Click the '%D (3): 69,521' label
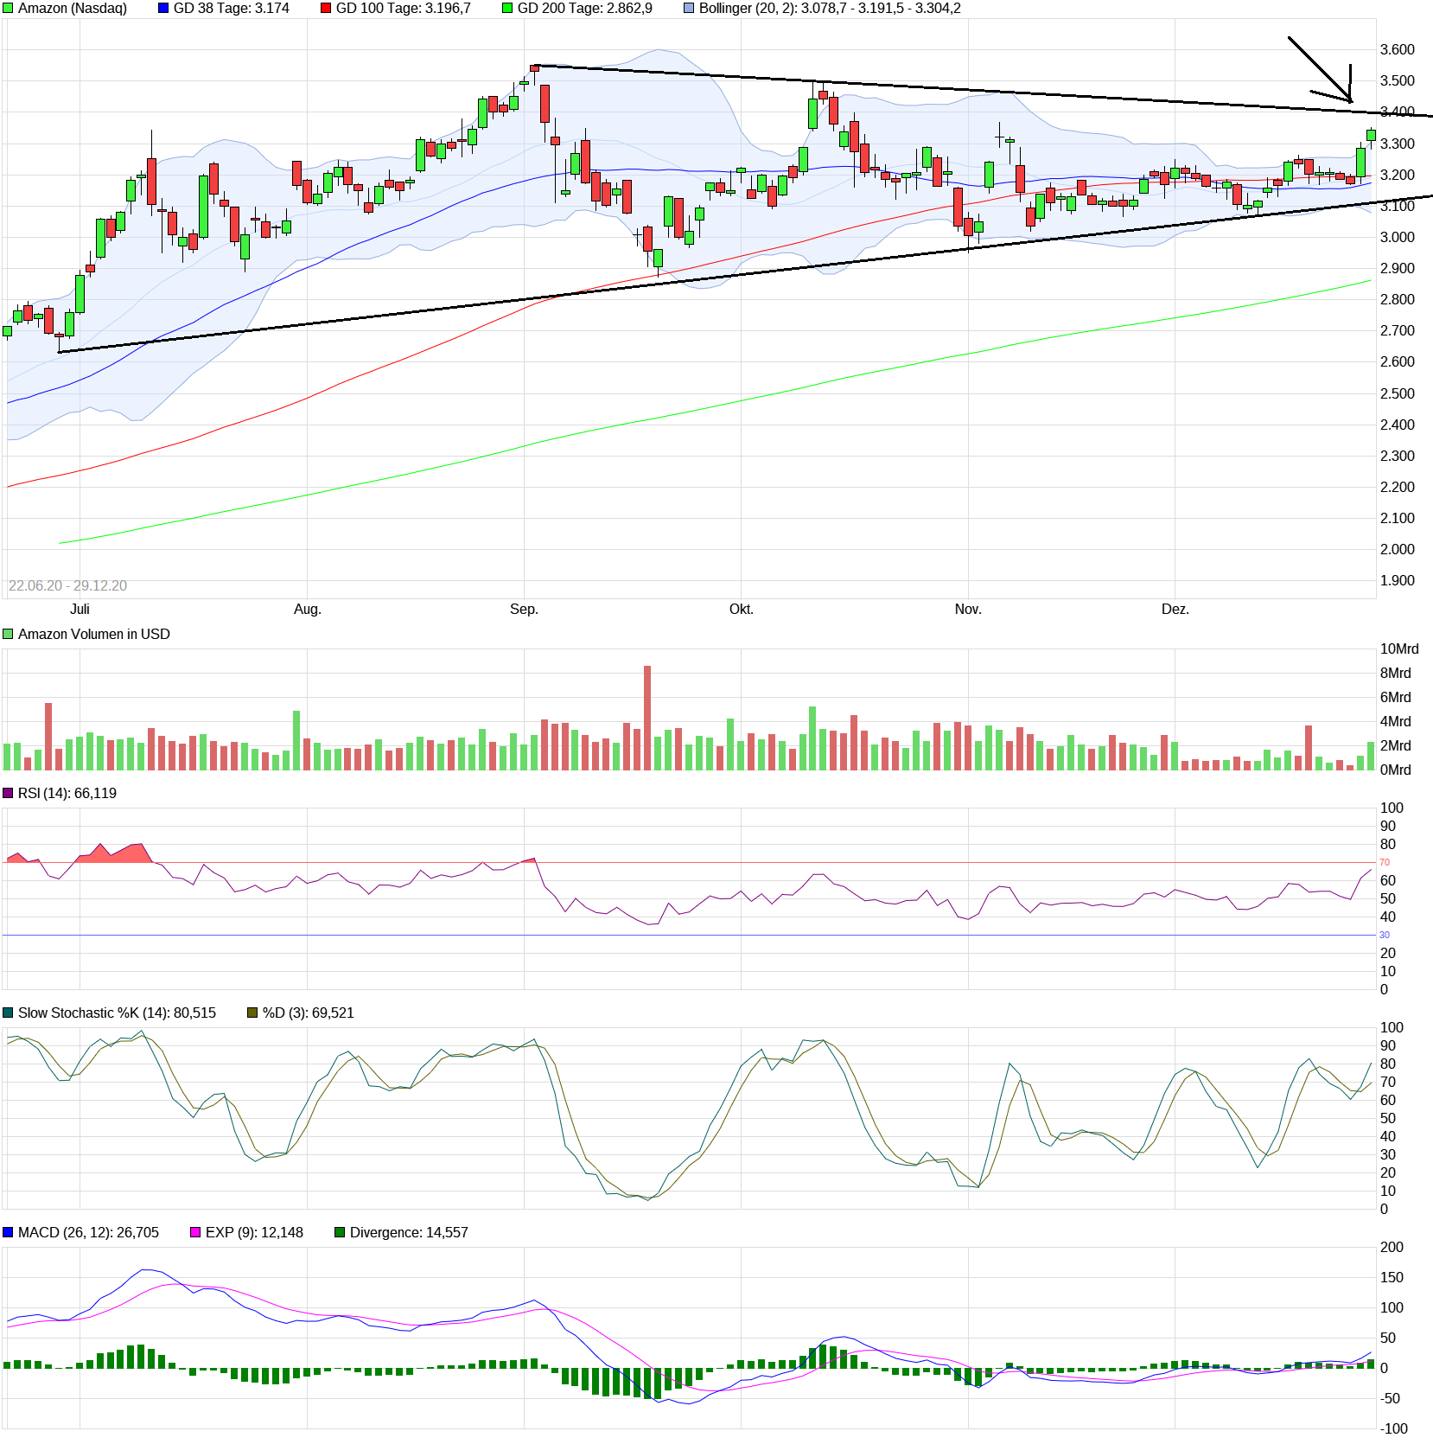 309,1013
